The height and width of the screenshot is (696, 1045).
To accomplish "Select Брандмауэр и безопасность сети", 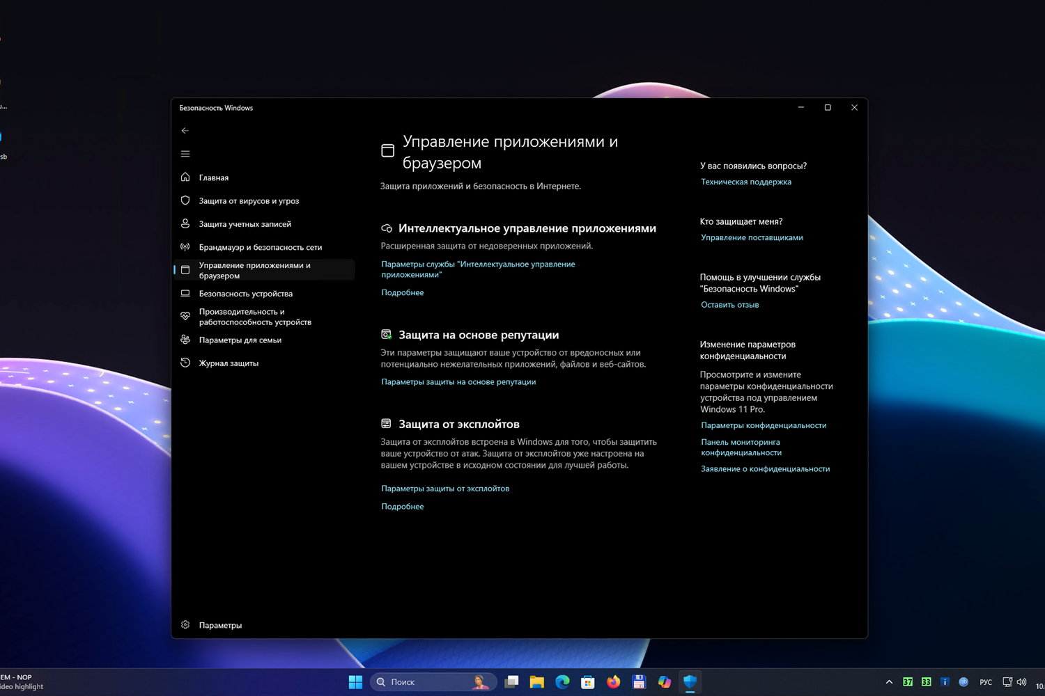I will tap(264, 247).
